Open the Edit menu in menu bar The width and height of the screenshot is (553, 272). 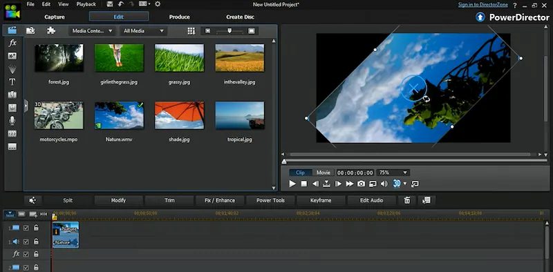point(46,4)
